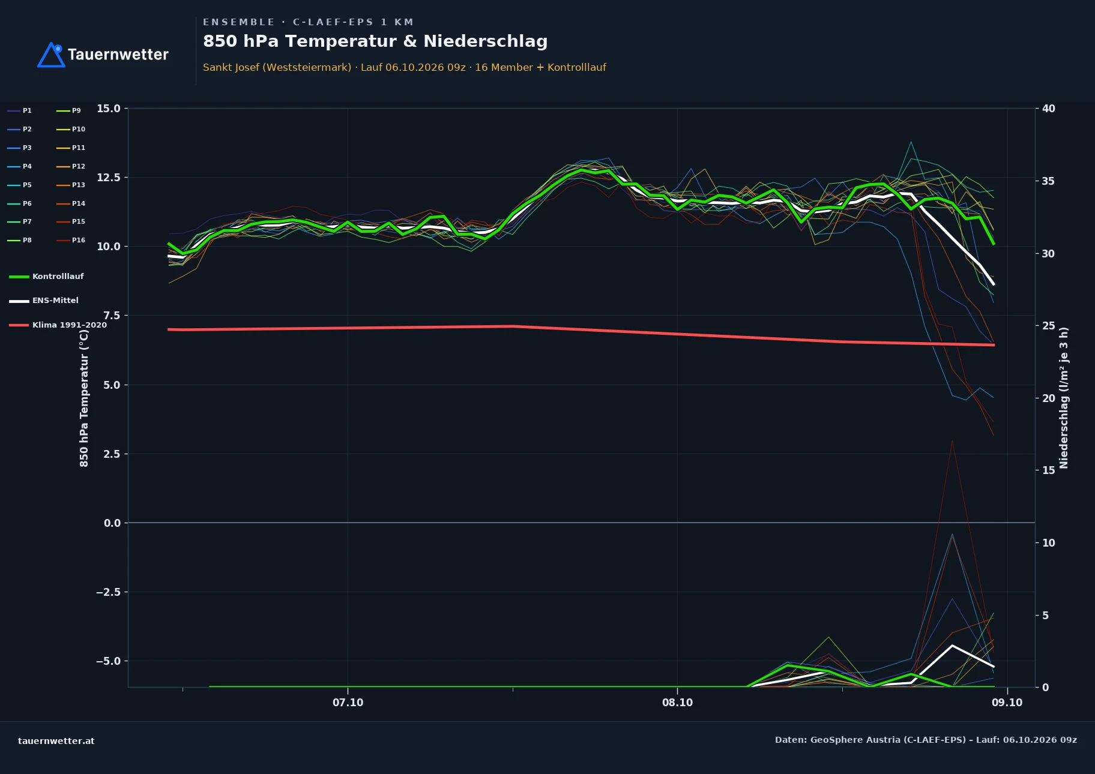This screenshot has width=1095, height=774.
Task: Select the P10 legend entry
Action: pyautogui.click(x=71, y=129)
